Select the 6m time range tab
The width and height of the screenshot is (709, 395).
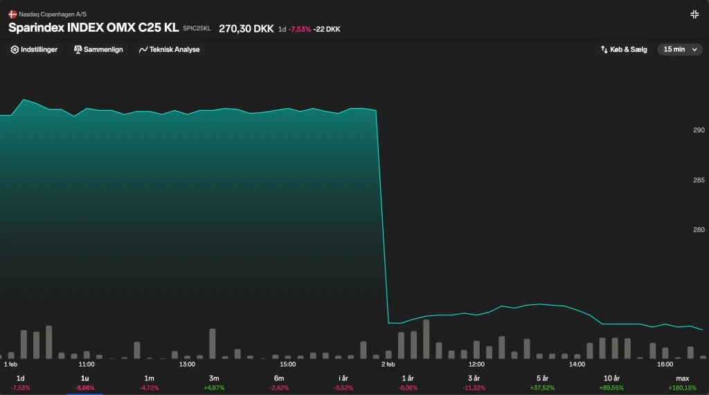click(x=279, y=383)
